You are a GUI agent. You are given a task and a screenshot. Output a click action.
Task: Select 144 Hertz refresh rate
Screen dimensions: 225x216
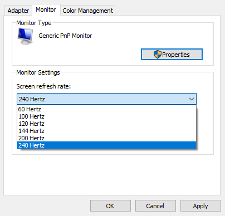tap(106, 131)
